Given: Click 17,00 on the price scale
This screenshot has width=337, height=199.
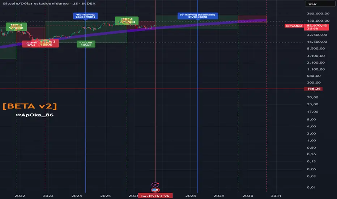Looking at the screenshot, I should [313, 111].
